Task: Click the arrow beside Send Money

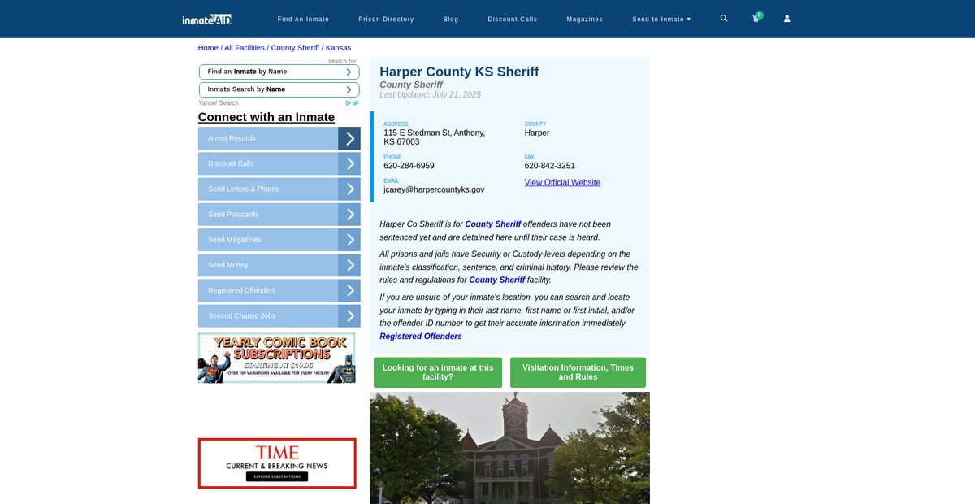Action: point(349,265)
